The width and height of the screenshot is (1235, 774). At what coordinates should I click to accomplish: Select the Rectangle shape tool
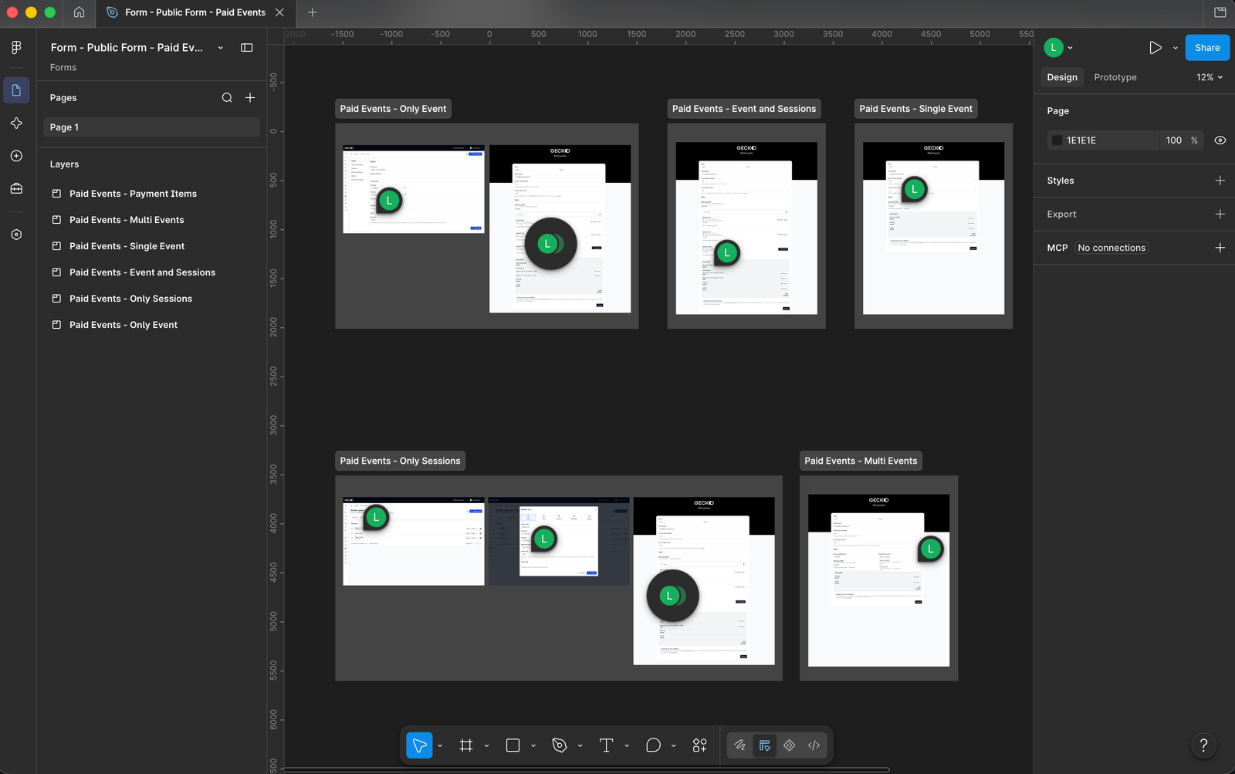(x=513, y=745)
